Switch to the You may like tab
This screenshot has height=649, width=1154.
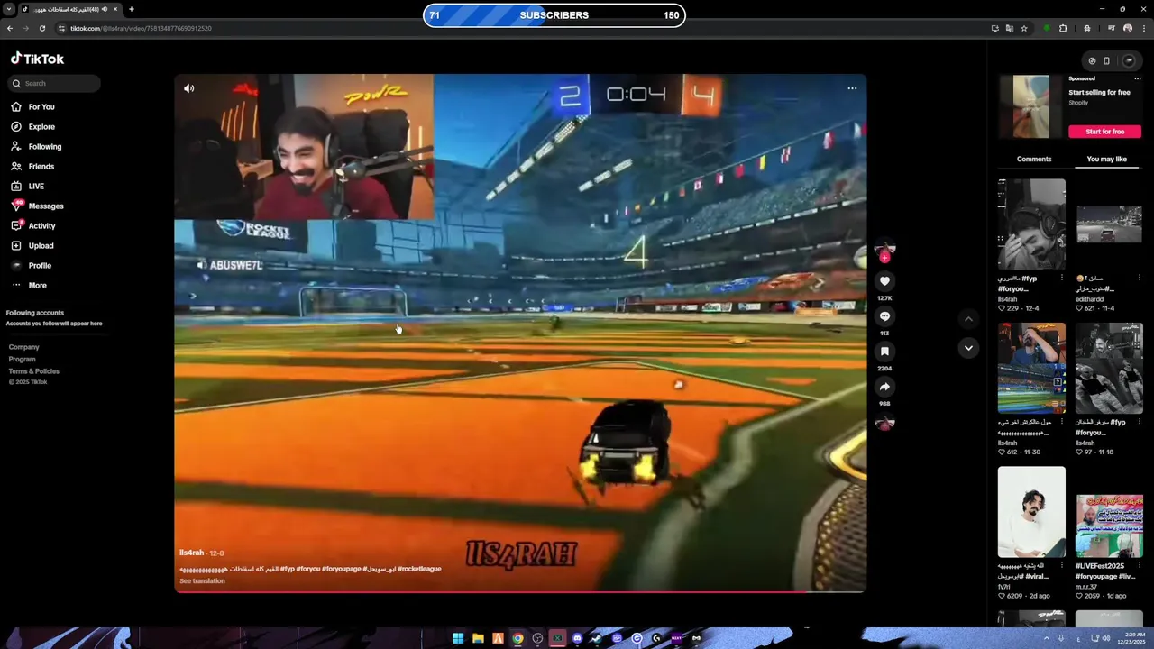pos(1107,159)
